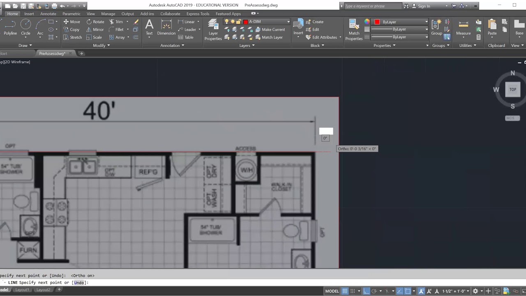
Task: Start the Dimension tool
Action: 166,27
